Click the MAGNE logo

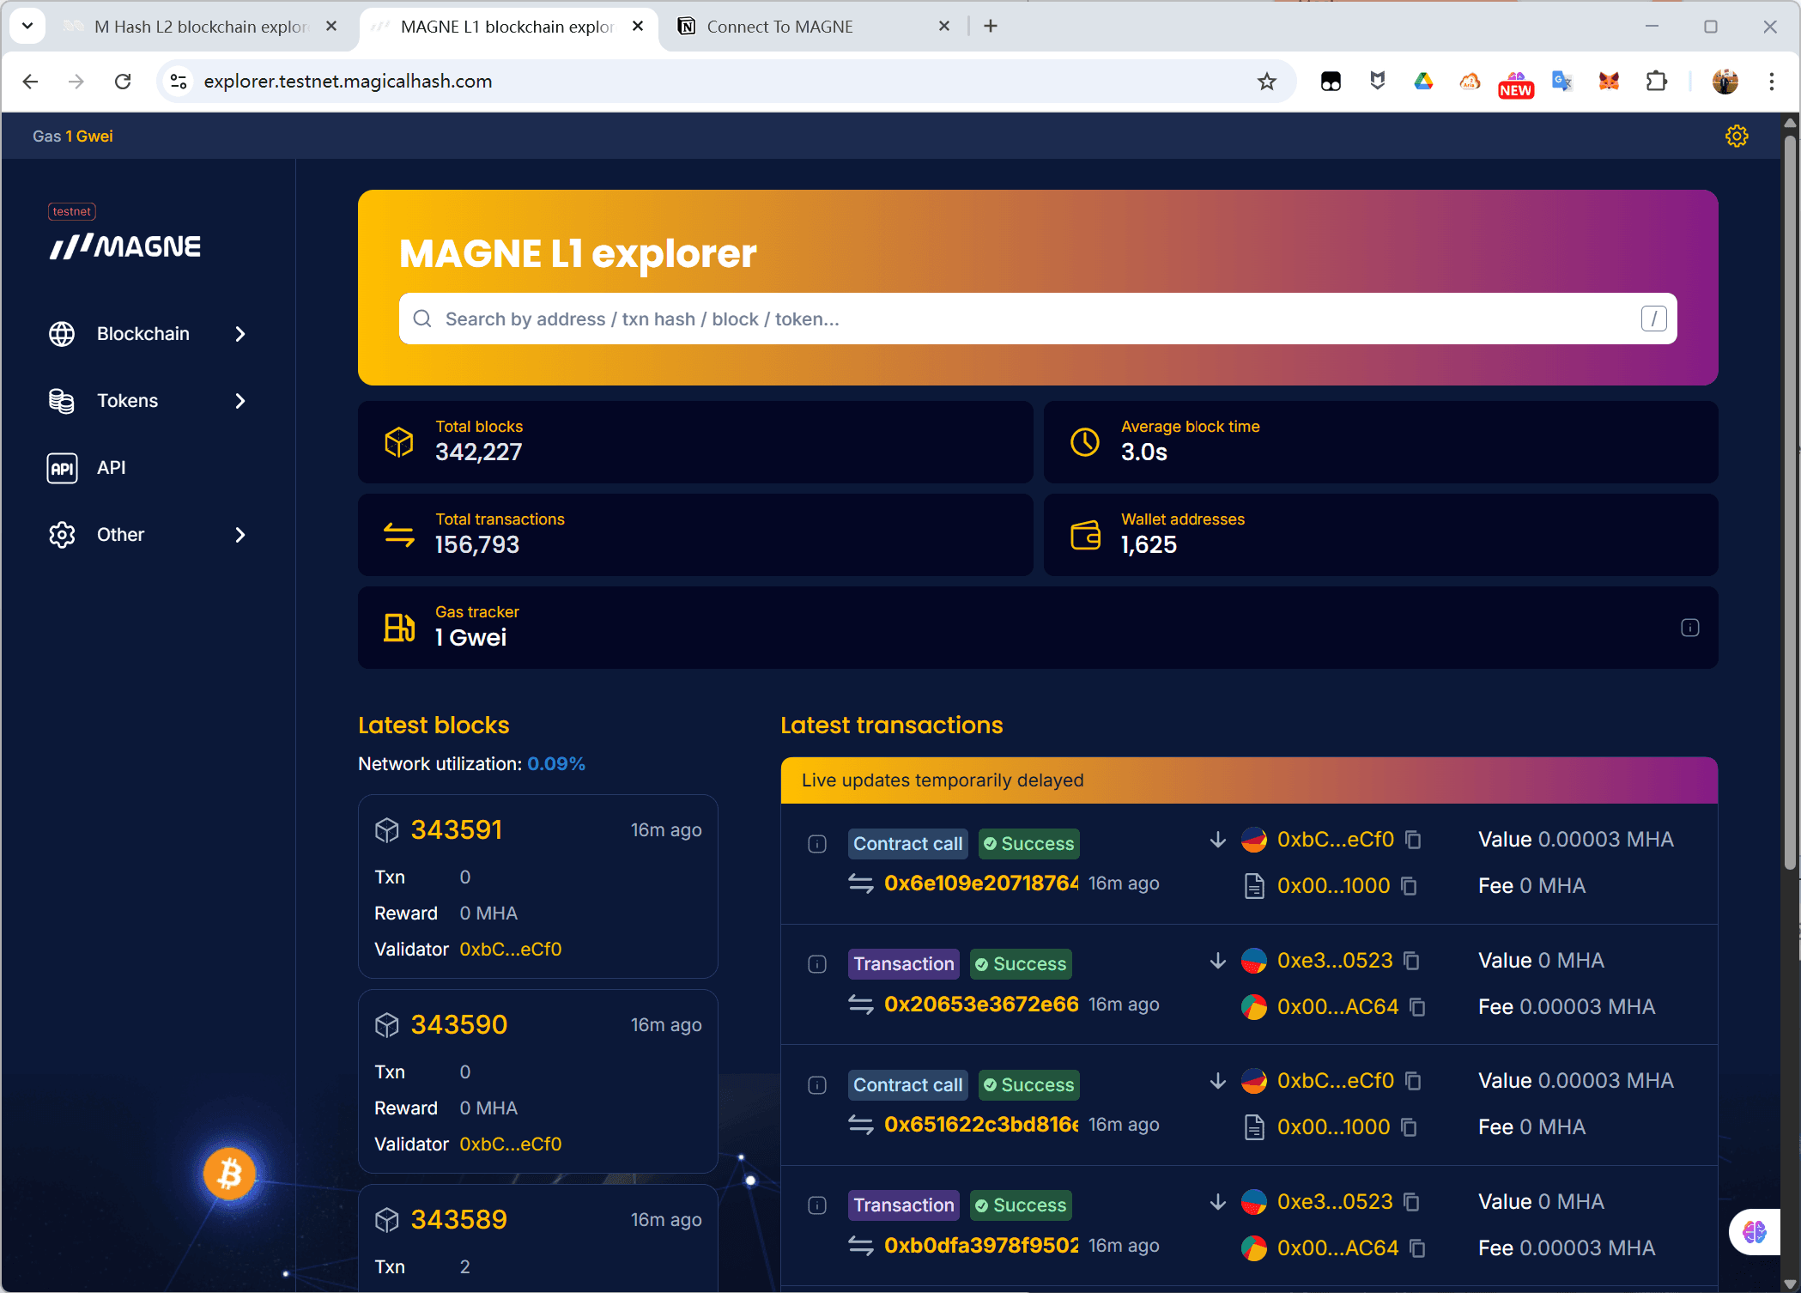click(125, 246)
